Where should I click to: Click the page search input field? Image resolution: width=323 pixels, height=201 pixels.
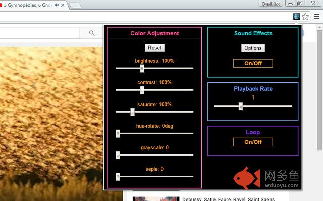[39, 33]
